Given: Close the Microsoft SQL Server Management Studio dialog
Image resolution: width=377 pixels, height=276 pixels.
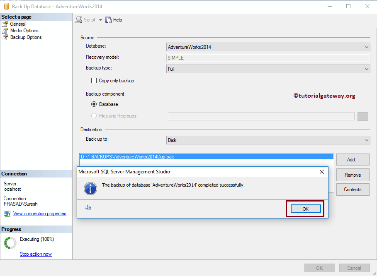Looking at the screenshot, I should click(x=322, y=172).
